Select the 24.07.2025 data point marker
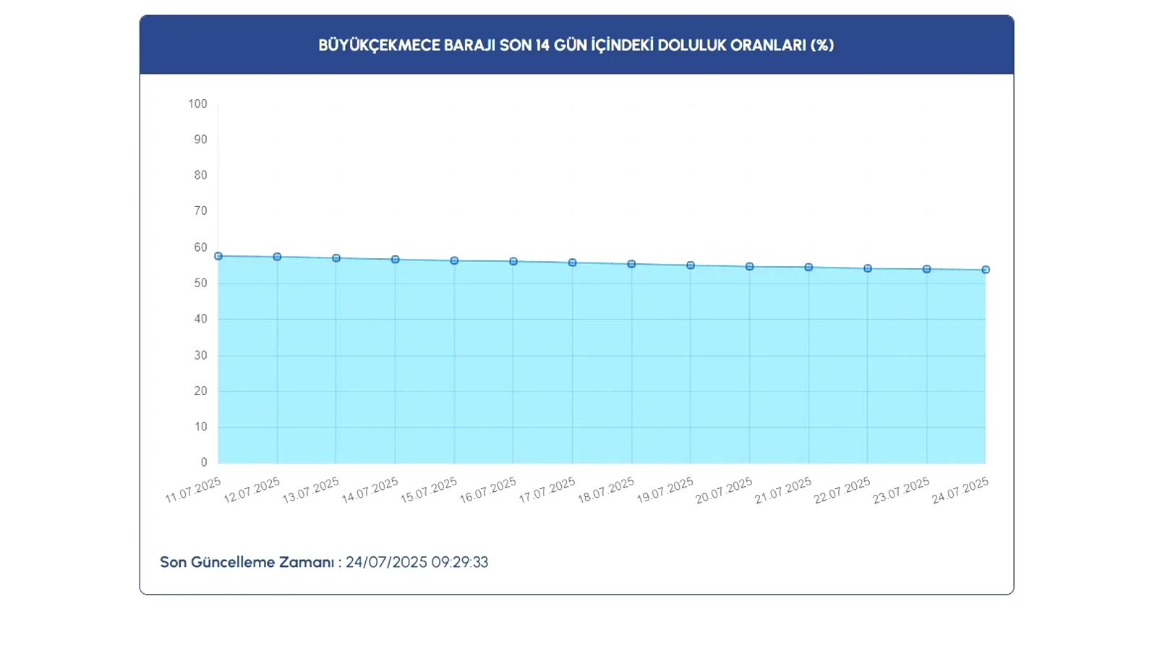This screenshot has height=651, width=1157. [986, 270]
